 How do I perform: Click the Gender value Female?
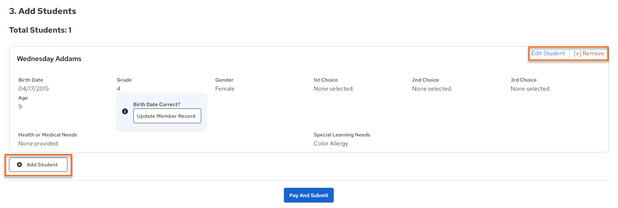(225, 89)
